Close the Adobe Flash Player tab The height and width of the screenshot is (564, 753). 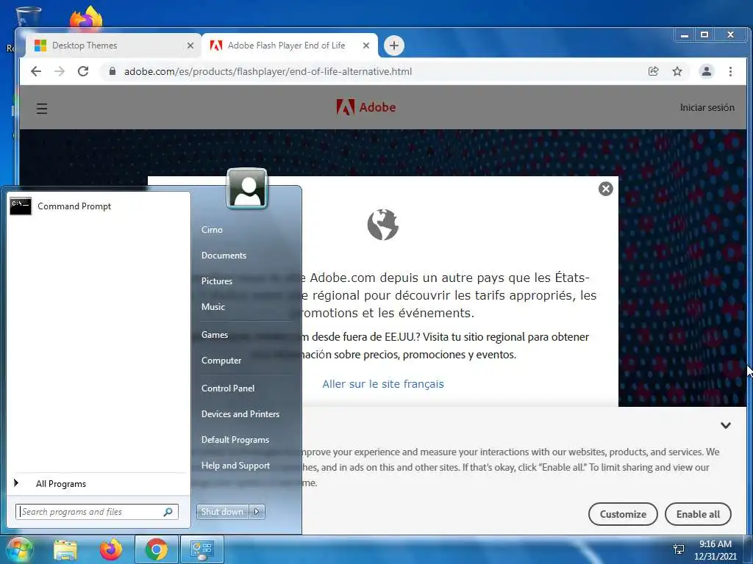(x=366, y=46)
